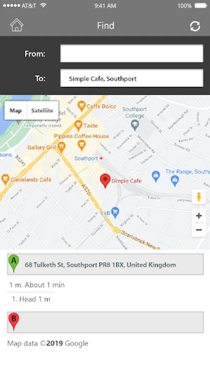The height and width of the screenshot is (373, 210).
Task: Select the red Simple Cafe map pin
Action: (105, 181)
